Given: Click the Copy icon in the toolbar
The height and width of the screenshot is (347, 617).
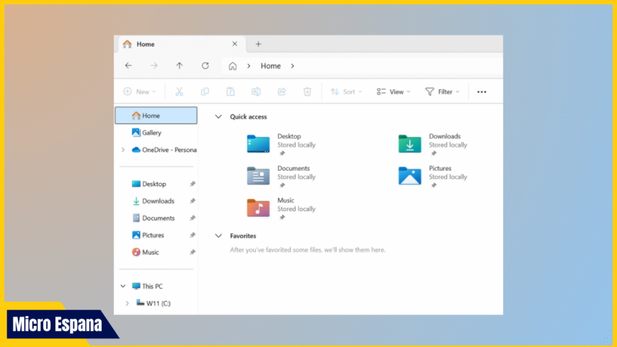Looking at the screenshot, I should (x=205, y=92).
